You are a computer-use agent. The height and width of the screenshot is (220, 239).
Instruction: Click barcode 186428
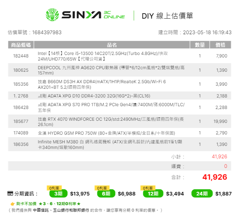pos(21,108)
